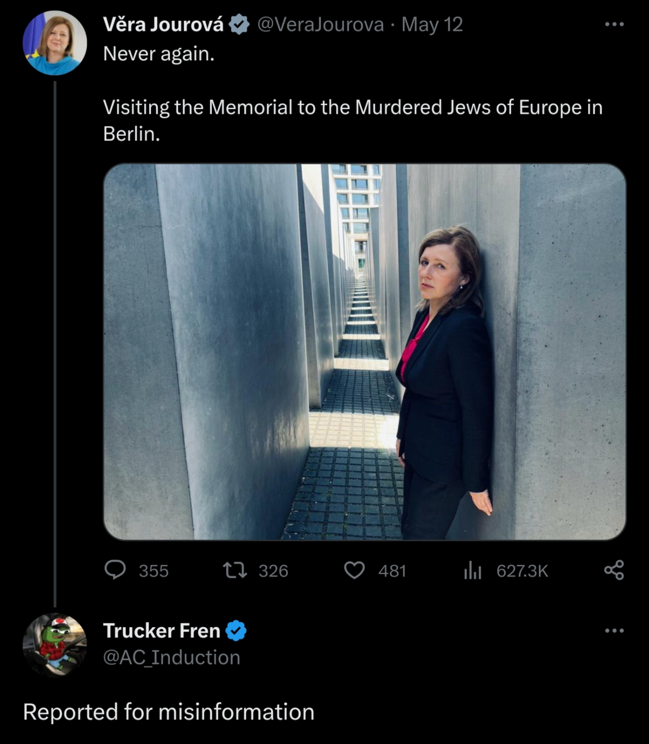Screen dimensions: 649x744
Task: Click the "Never again." text line
Action: pos(158,54)
